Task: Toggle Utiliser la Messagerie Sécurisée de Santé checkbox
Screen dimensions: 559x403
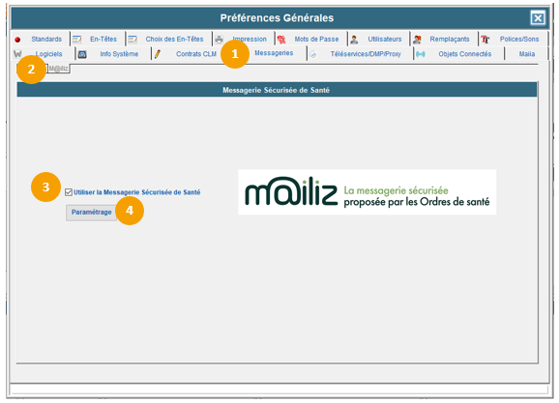Action: click(x=69, y=192)
